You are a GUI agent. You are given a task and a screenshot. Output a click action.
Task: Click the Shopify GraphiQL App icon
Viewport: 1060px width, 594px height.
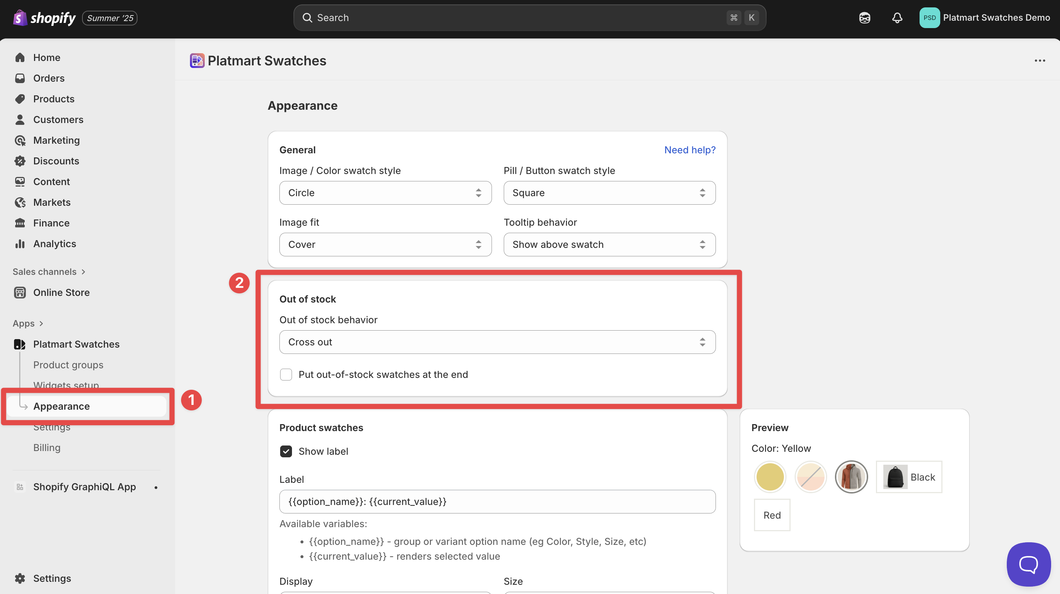(x=20, y=487)
